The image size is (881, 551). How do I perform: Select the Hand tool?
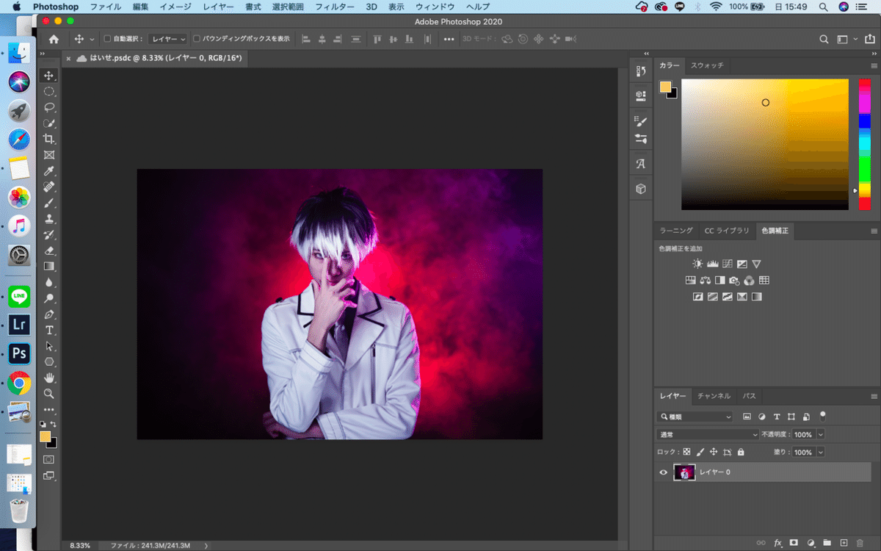coord(49,378)
